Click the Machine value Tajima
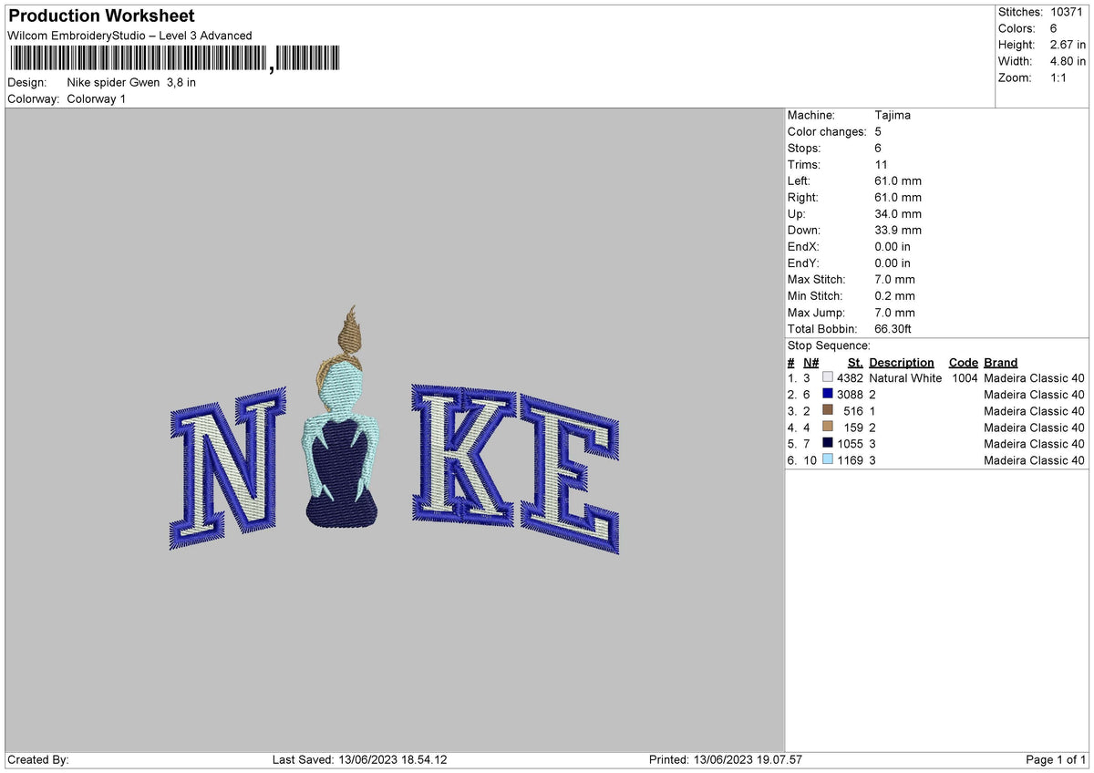 click(x=893, y=115)
